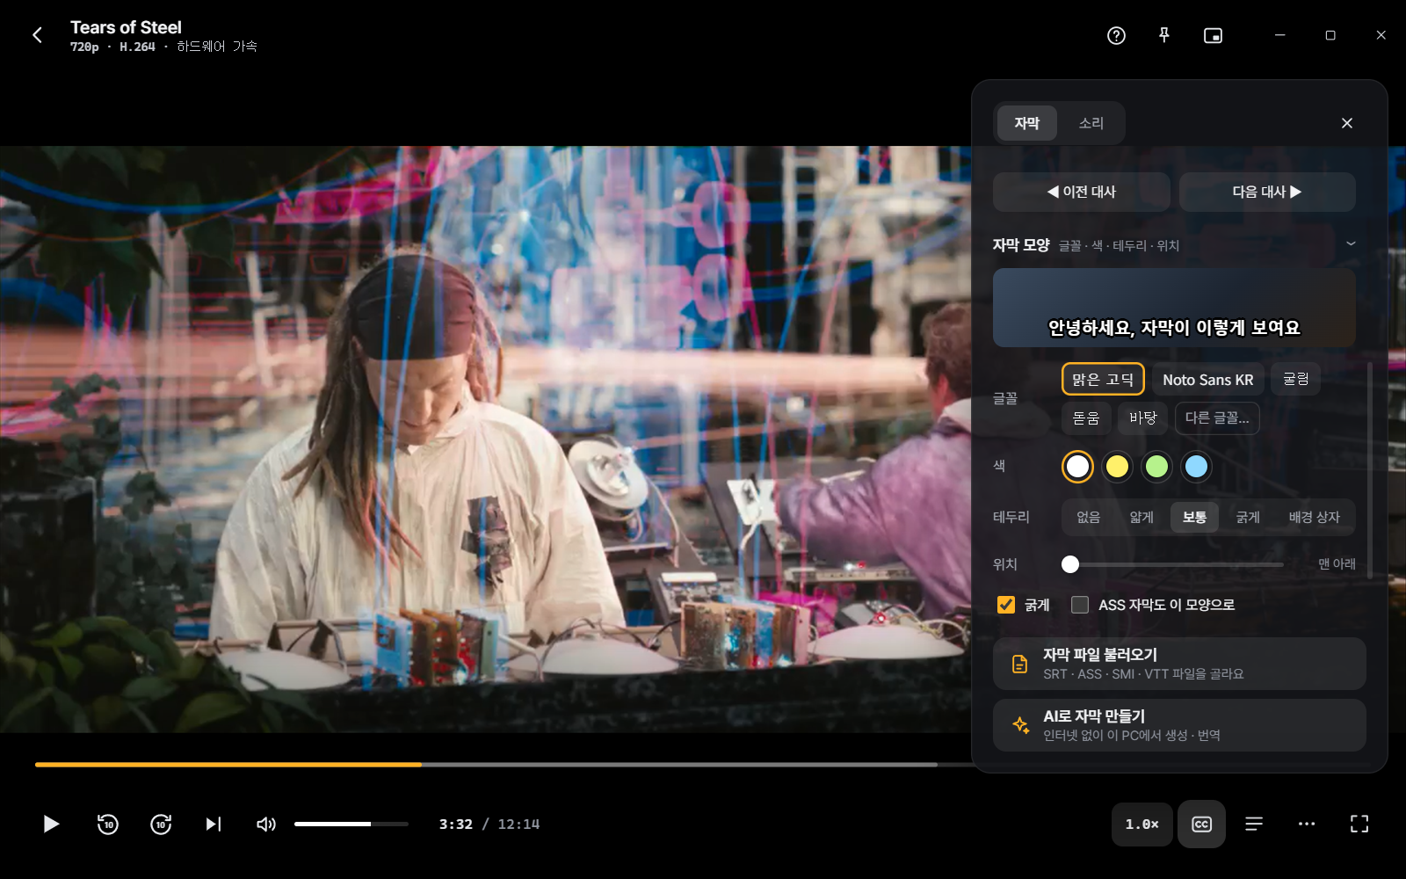This screenshot has height=879, width=1406.
Task: Click the video frame to toggle playback
Action: pyautogui.click(x=485, y=439)
